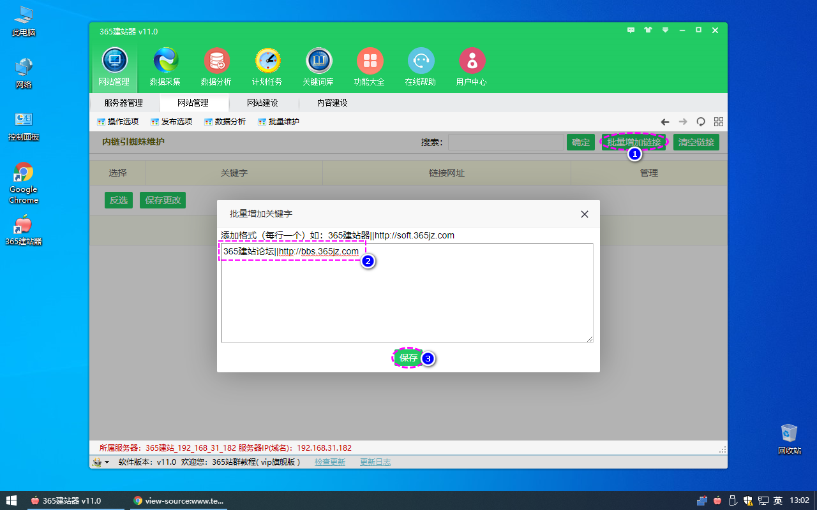Screen dimensions: 817x510
Task: Click the 英 input method indicator
Action: 778,500
